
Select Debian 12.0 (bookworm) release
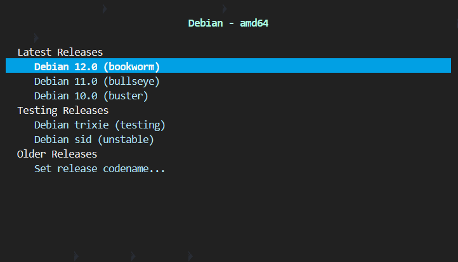[96, 66]
